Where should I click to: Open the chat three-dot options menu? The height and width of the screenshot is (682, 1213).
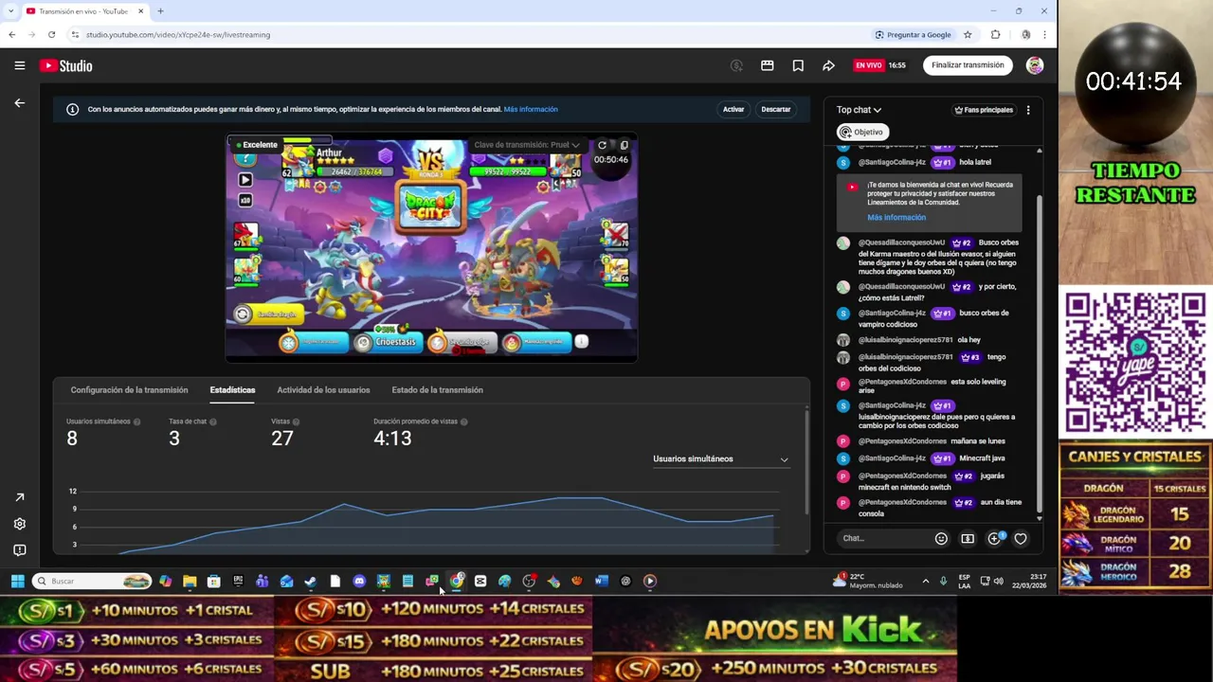click(1028, 110)
